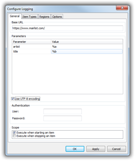Confirm settings with the OK button
The width and height of the screenshot is (135, 161).
75,149
